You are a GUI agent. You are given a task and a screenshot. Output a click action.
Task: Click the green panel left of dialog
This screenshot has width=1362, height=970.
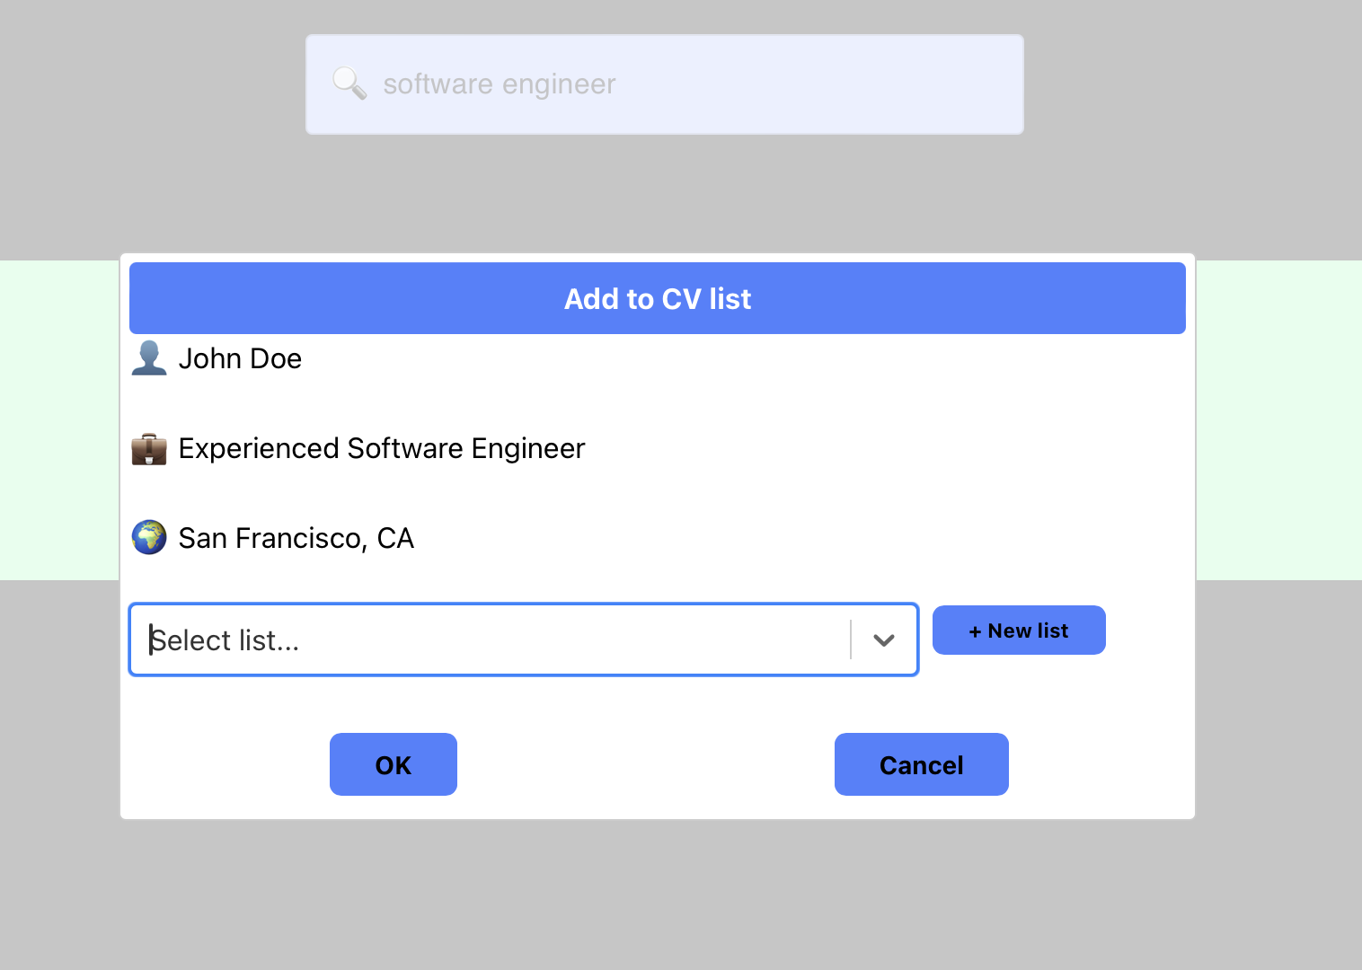point(58,420)
